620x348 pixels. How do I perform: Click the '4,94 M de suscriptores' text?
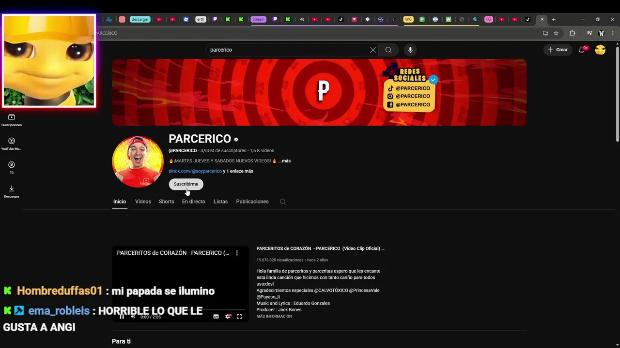point(223,151)
